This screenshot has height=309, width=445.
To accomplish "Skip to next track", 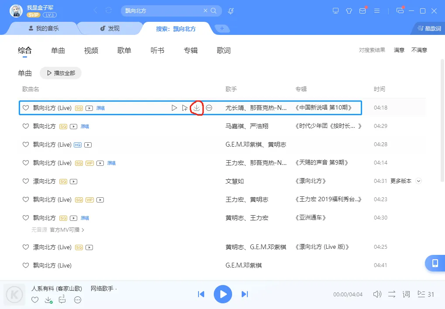I will click(245, 294).
